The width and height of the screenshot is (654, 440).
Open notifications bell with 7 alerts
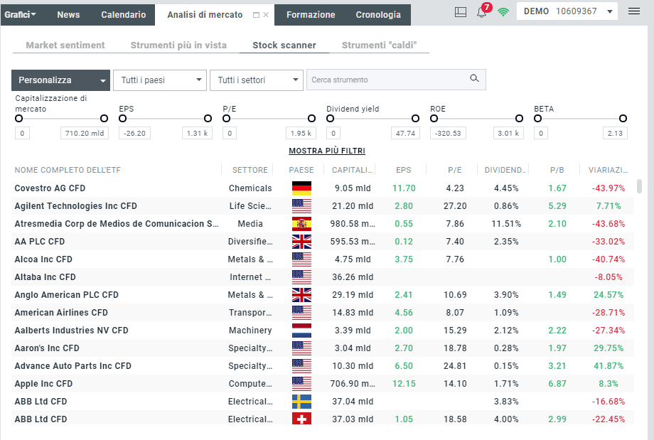coord(483,11)
